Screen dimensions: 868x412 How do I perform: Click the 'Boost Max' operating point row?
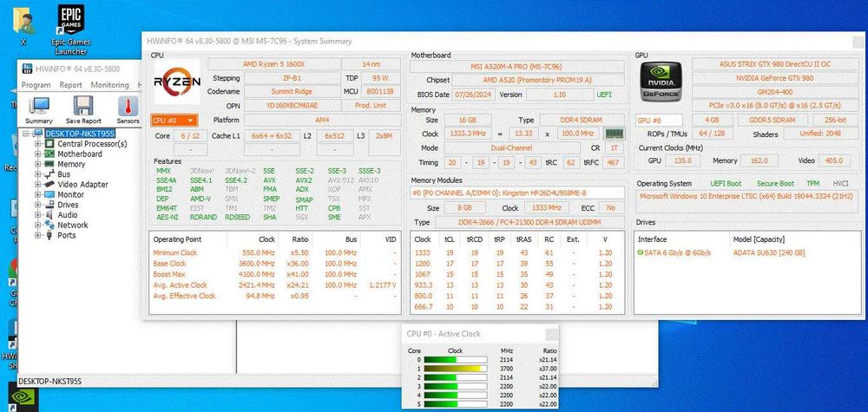[x=274, y=274]
